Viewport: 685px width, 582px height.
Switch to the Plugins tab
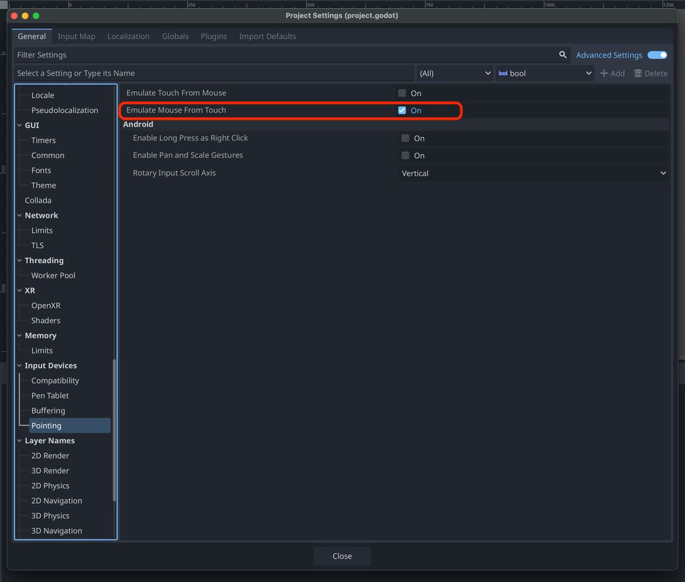(x=214, y=36)
